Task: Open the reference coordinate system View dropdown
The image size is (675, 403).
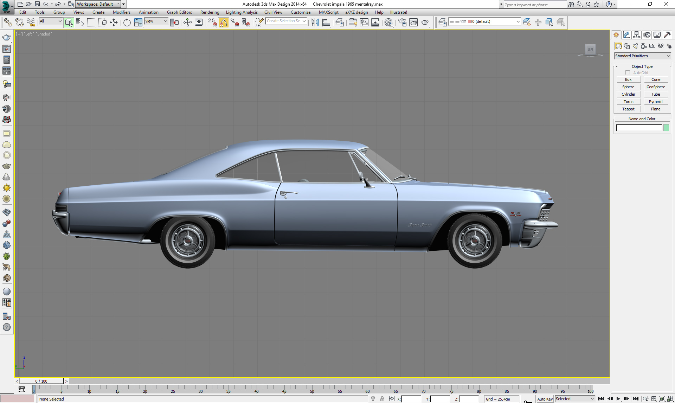Action: [156, 21]
